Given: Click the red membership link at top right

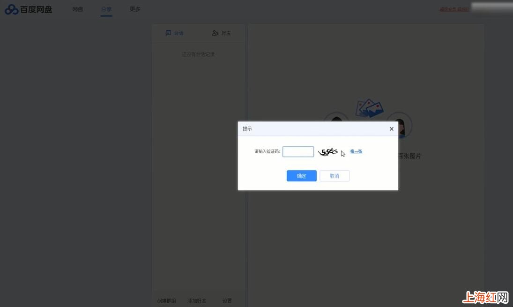Looking at the screenshot, I should pyautogui.click(x=454, y=9).
